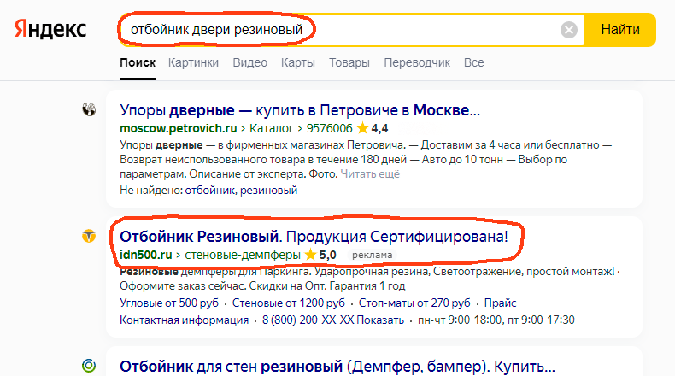Select the Поиск tab
Viewport: 675px width, 376px height.
pyautogui.click(x=138, y=63)
